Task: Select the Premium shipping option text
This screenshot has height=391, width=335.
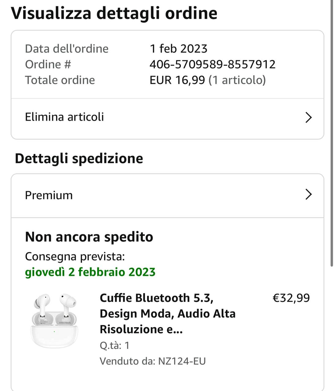Action: coord(49,195)
